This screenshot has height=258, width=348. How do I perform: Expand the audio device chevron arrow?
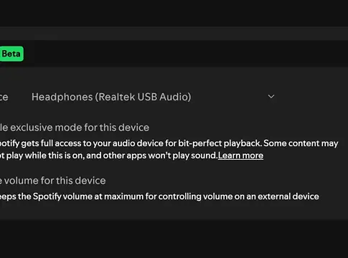[x=271, y=97]
